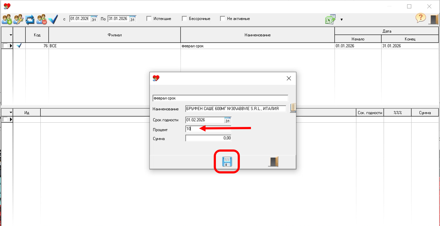The height and width of the screenshot is (226, 440).
Task: Open the lower grid header dropdown arrow
Action: (11, 113)
